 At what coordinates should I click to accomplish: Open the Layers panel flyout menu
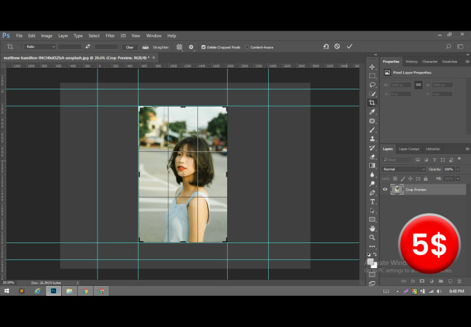tap(467, 149)
